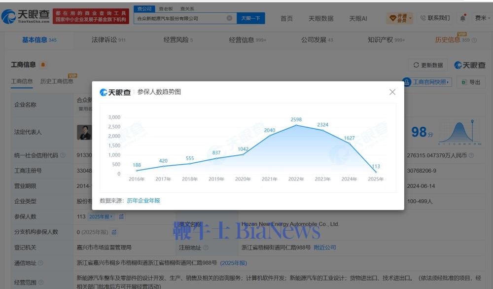Screen dimensions: 493x289
Task: Switch to 经营风险 tab
Action: pos(178,40)
